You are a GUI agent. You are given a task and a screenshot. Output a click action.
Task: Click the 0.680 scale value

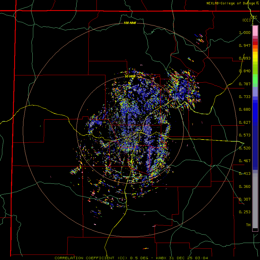coord(245,109)
